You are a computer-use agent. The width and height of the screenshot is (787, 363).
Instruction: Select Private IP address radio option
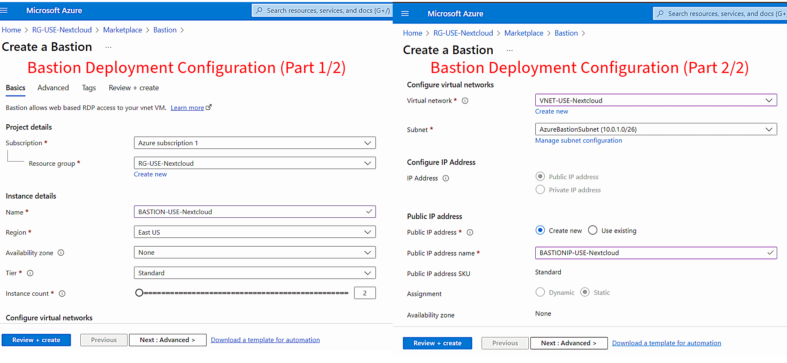pos(540,190)
